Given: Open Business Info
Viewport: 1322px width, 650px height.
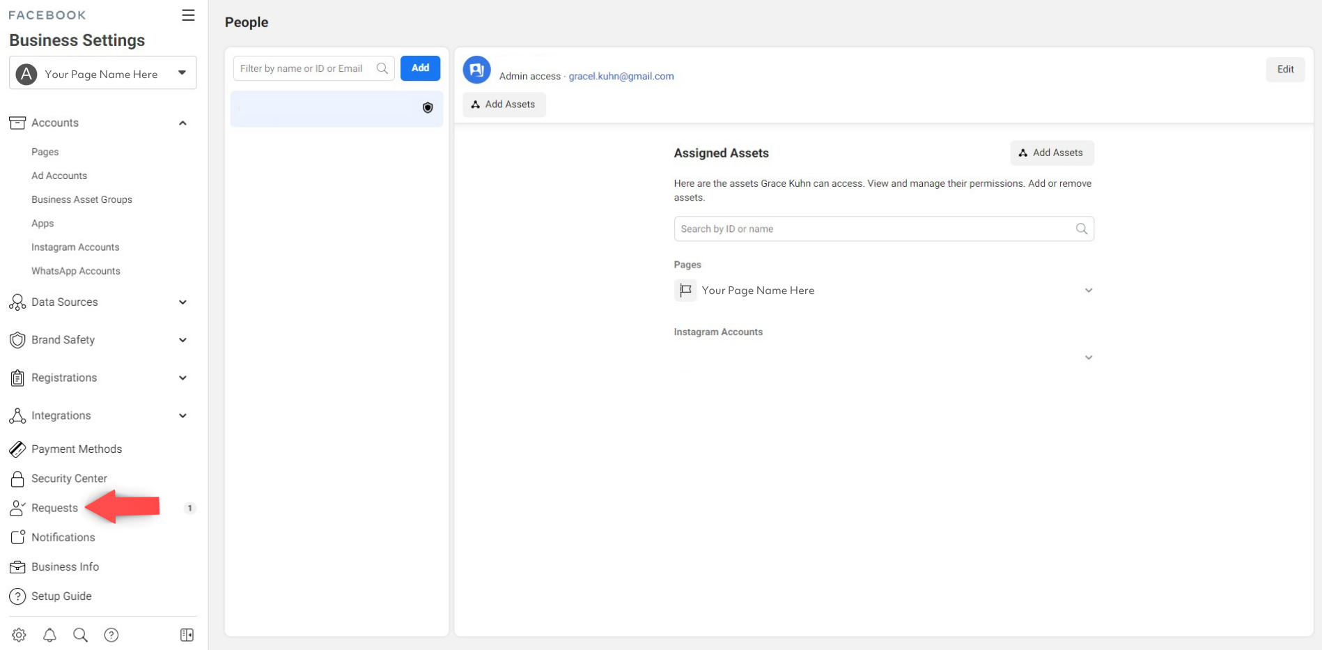Looking at the screenshot, I should [65, 567].
